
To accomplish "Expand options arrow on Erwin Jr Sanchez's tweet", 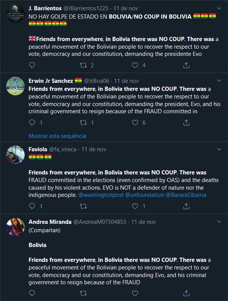I will (x=219, y=81).
